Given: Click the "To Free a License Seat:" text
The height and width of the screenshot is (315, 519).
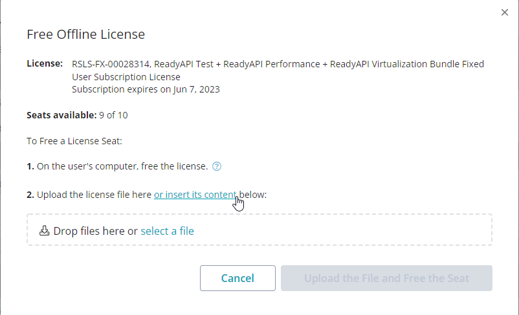Looking at the screenshot, I should pos(74,141).
